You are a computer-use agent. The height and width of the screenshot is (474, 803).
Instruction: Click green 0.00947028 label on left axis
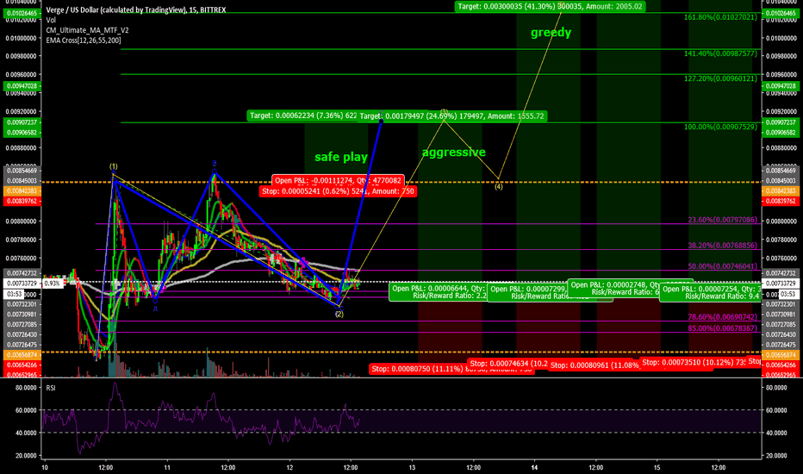22,85
